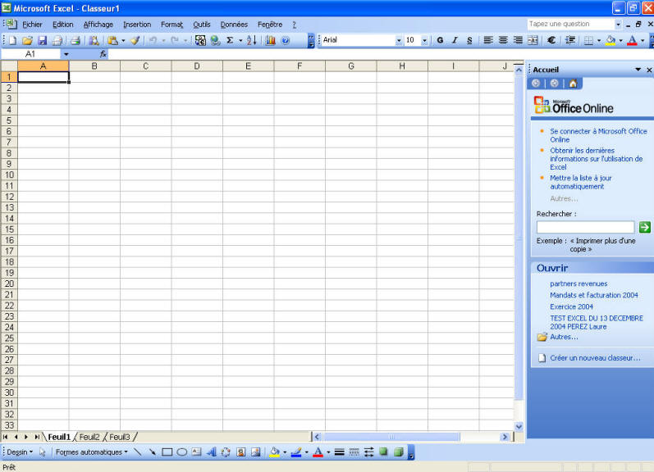Increase indent using the indent icon

[x=570, y=40]
